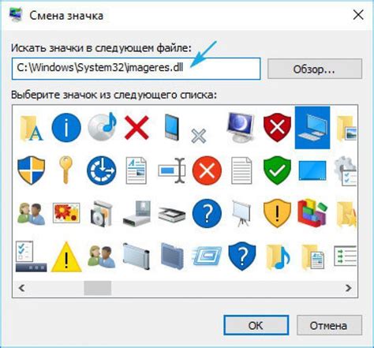Select the favorites folder with star icon

[x=346, y=214]
